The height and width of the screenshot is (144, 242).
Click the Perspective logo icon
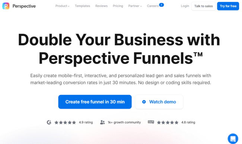coord(6,6)
